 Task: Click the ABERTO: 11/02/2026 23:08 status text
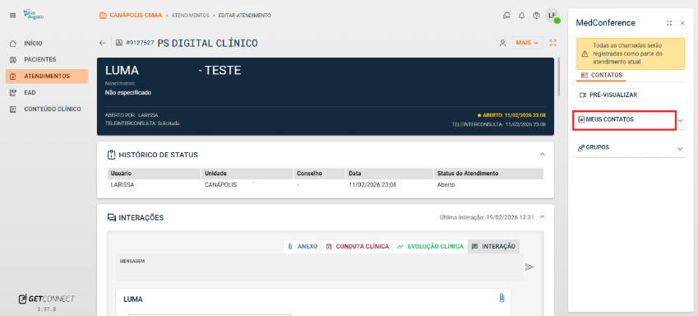point(514,115)
